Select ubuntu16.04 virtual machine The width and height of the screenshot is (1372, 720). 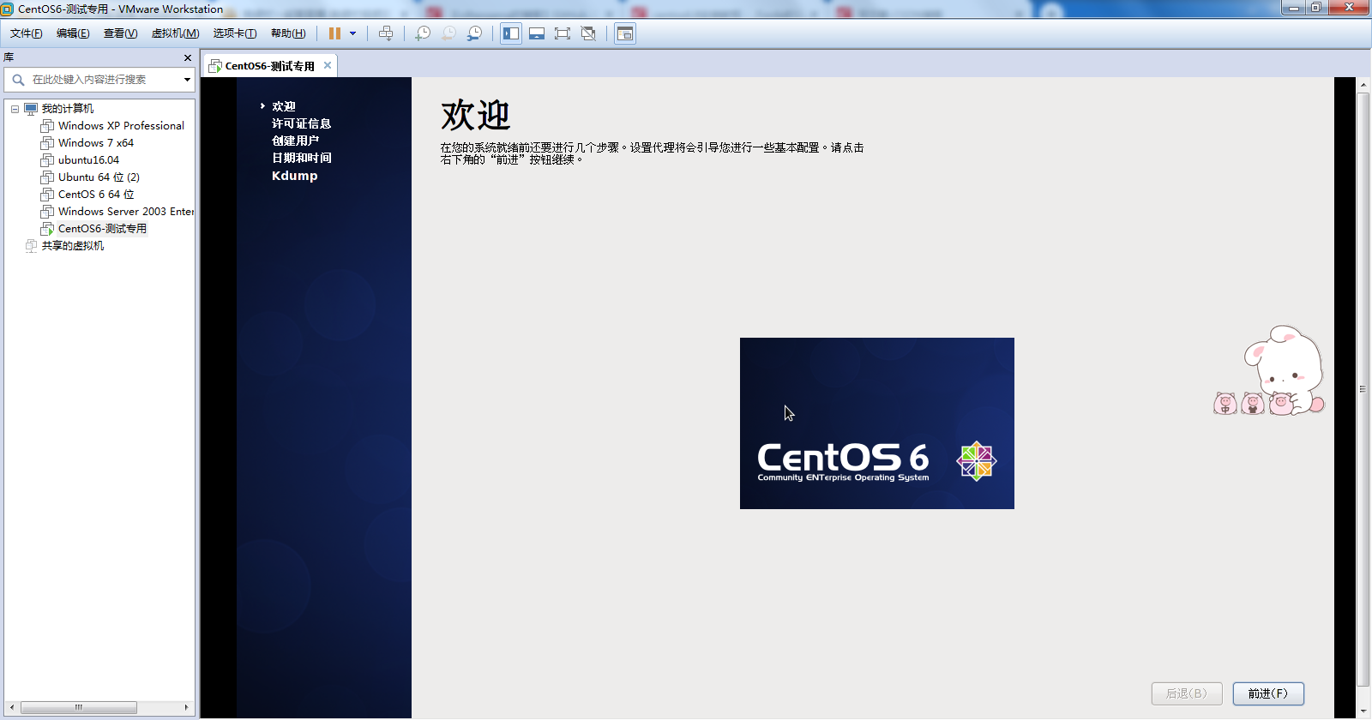88,160
